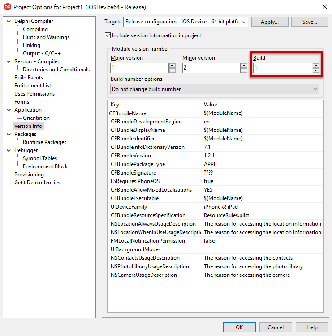
Task: Click the CFBundleExecutable key cell
Action: (154, 198)
